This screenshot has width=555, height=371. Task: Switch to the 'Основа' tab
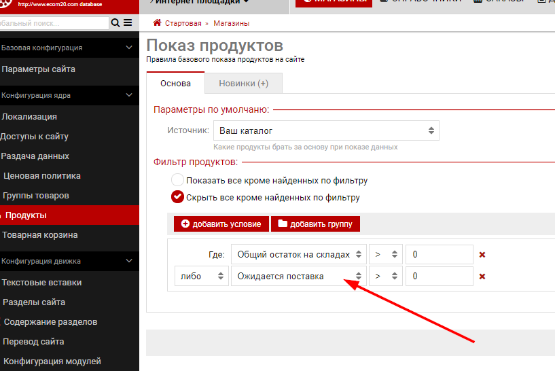coord(175,84)
